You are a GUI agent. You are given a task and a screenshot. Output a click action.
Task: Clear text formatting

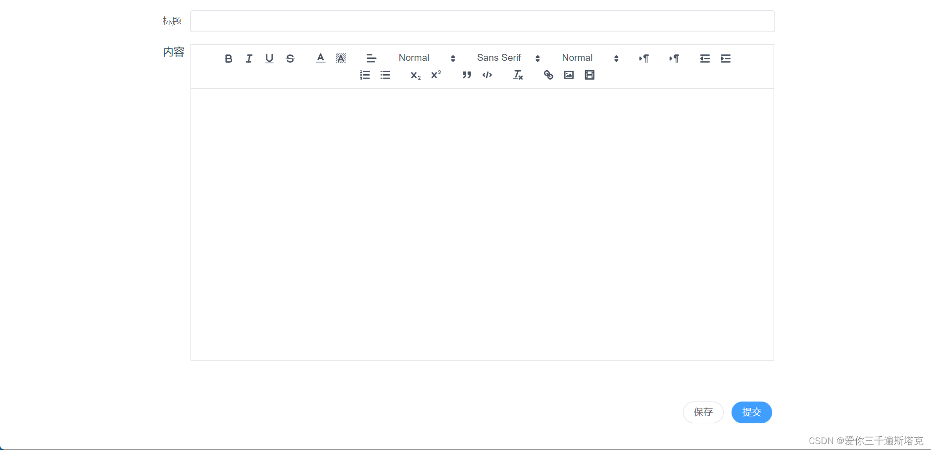(518, 75)
